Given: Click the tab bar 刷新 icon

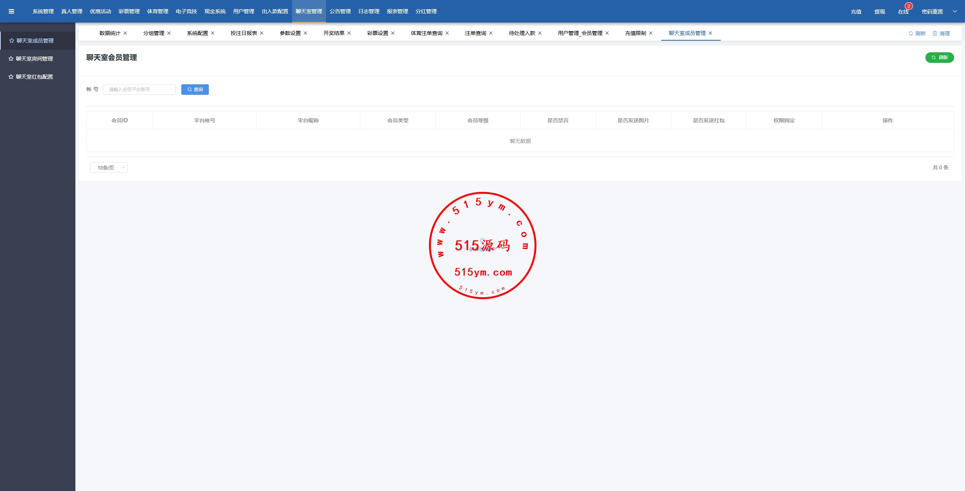Looking at the screenshot, I should point(911,33).
